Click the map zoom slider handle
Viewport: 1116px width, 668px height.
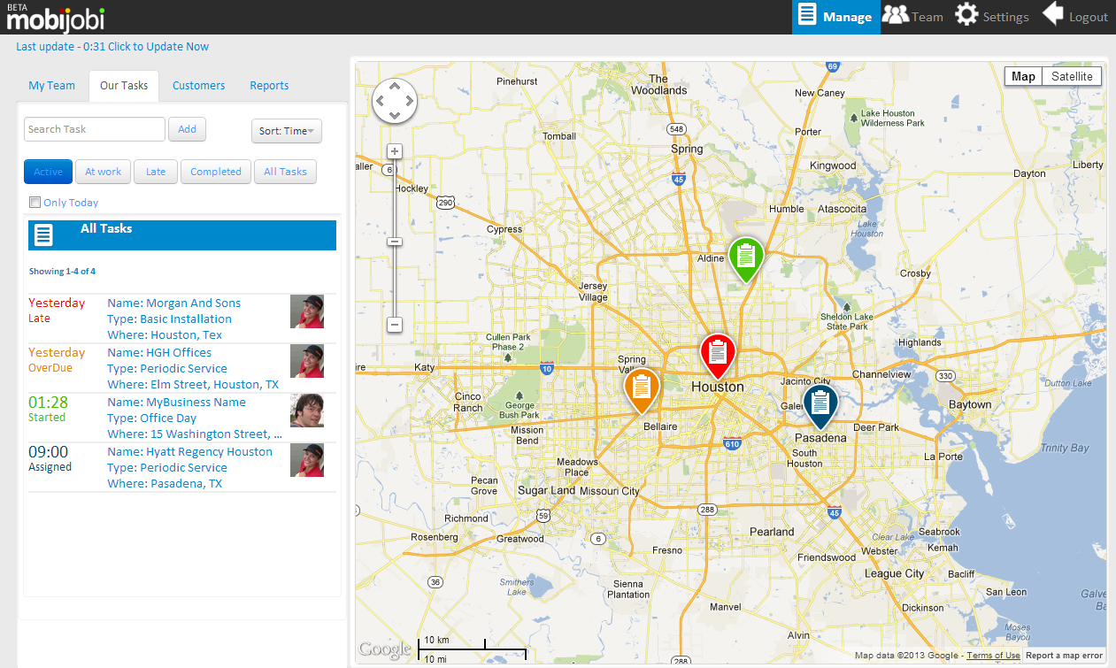pos(395,242)
